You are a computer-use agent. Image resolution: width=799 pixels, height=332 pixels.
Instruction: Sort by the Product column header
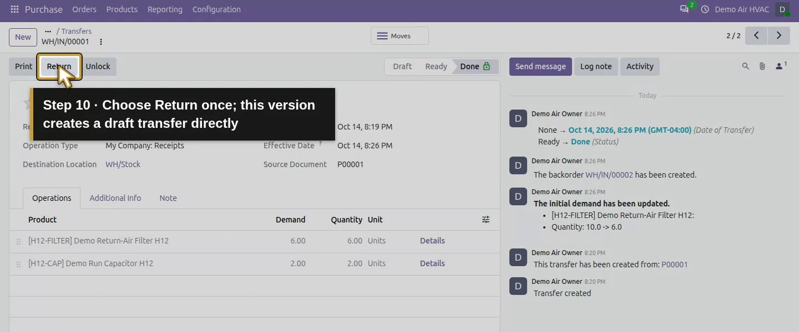click(x=42, y=220)
